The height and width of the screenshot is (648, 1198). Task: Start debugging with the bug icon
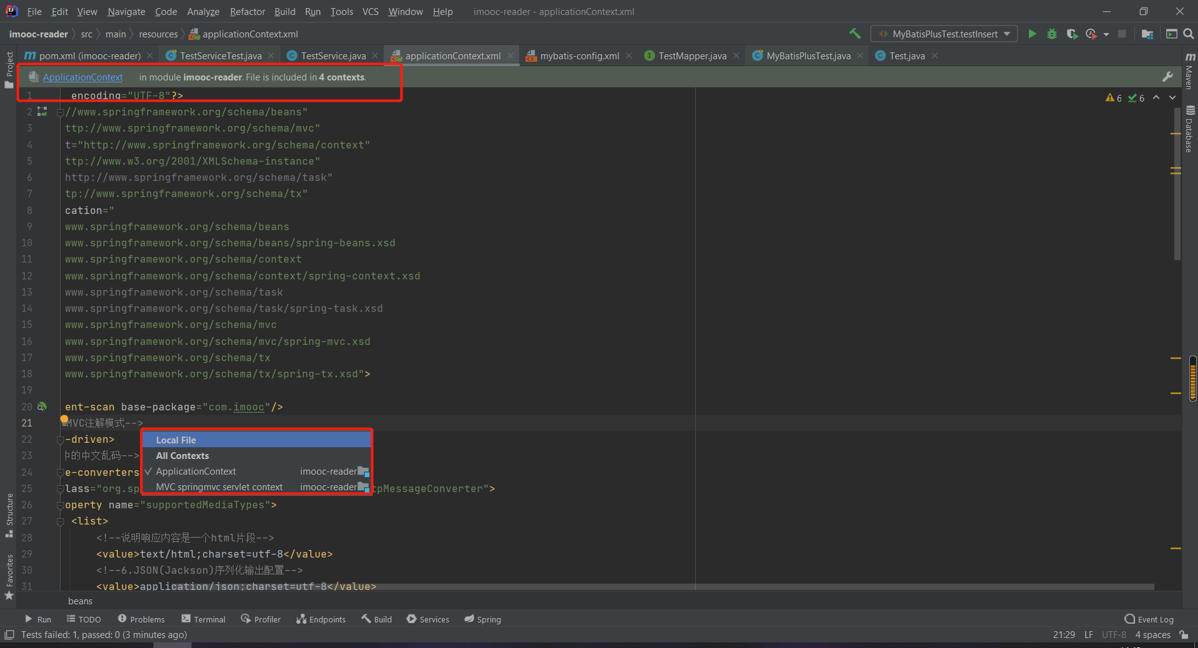click(1052, 34)
